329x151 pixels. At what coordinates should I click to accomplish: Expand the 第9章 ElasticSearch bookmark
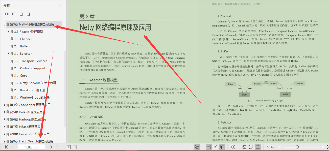(5, 141)
